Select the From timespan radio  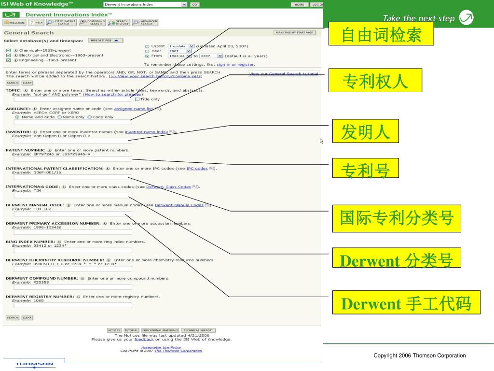[x=147, y=56]
